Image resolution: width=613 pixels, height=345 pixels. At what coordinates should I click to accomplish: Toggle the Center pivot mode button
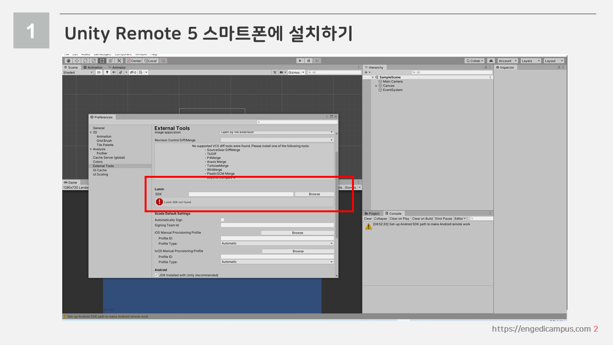(134, 61)
